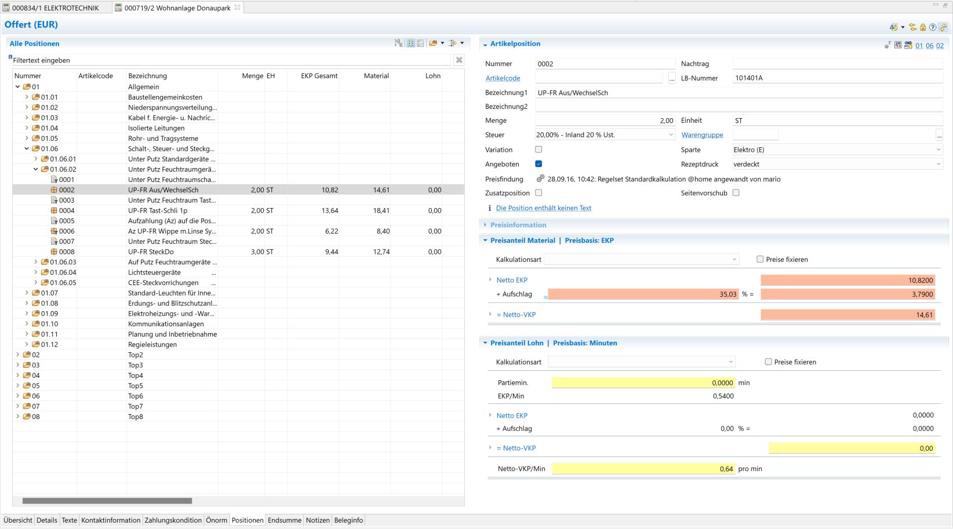Click 'Die Position enthält keinen Text' link
The width and height of the screenshot is (953, 529).
click(x=543, y=208)
